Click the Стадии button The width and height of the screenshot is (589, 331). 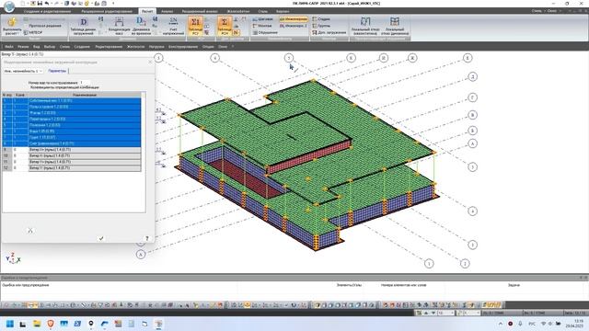[x=321, y=18]
